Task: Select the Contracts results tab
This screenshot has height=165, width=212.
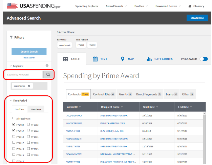Action: (x=78, y=94)
